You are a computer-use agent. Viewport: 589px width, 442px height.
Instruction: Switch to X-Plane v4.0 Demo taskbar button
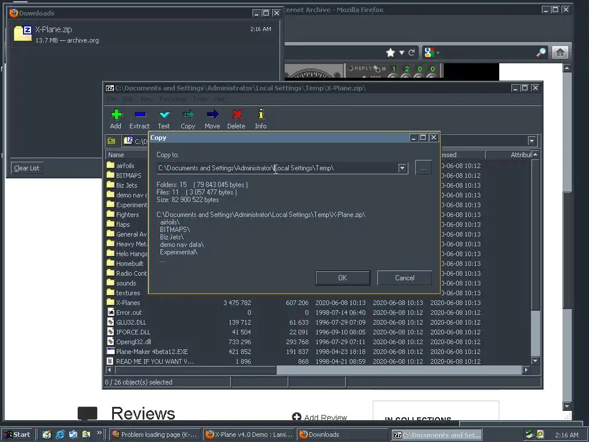tap(250, 435)
